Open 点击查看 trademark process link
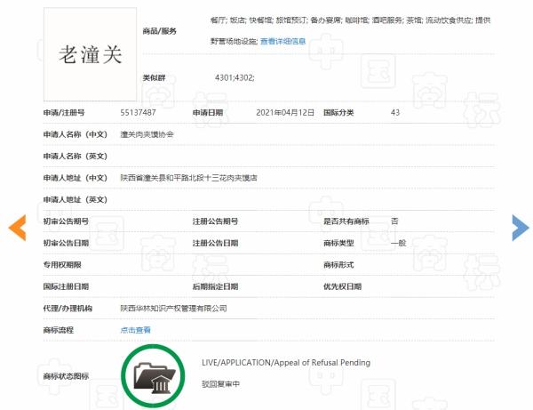The image size is (533, 410). point(135,330)
